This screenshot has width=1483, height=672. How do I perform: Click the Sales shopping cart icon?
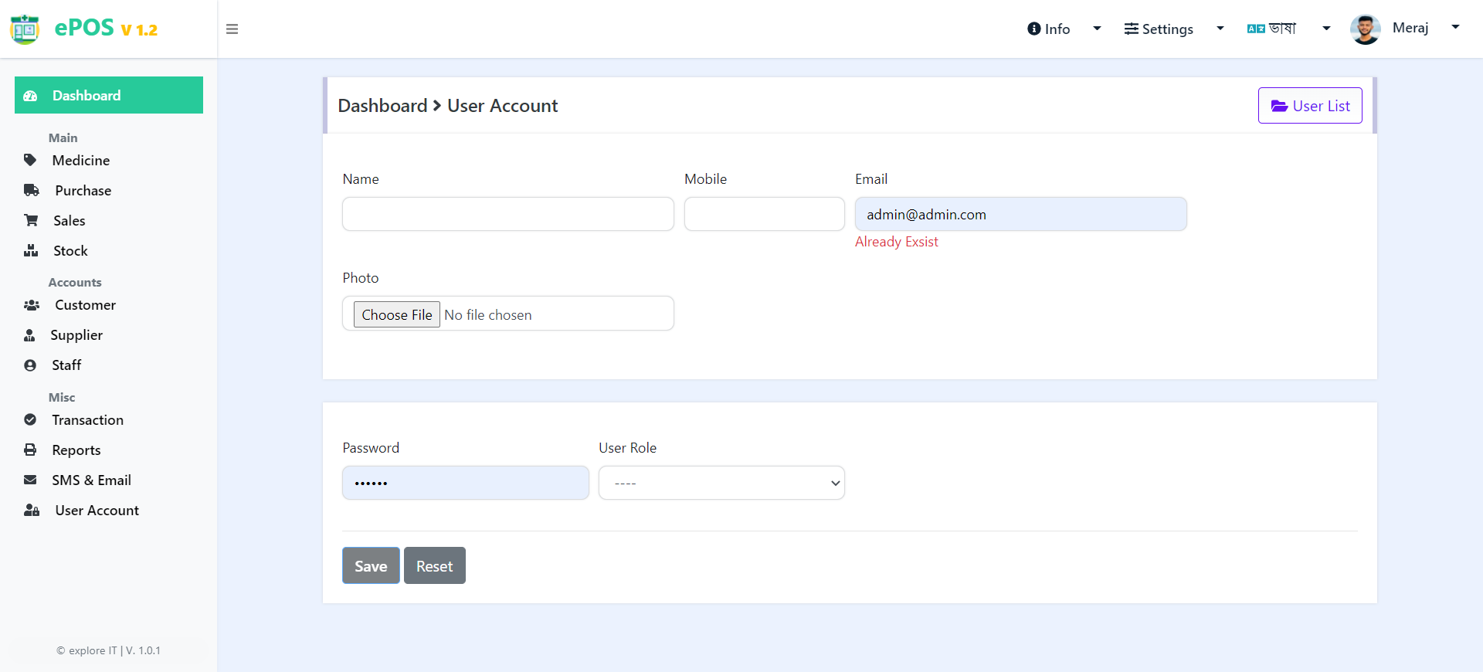(31, 220)
